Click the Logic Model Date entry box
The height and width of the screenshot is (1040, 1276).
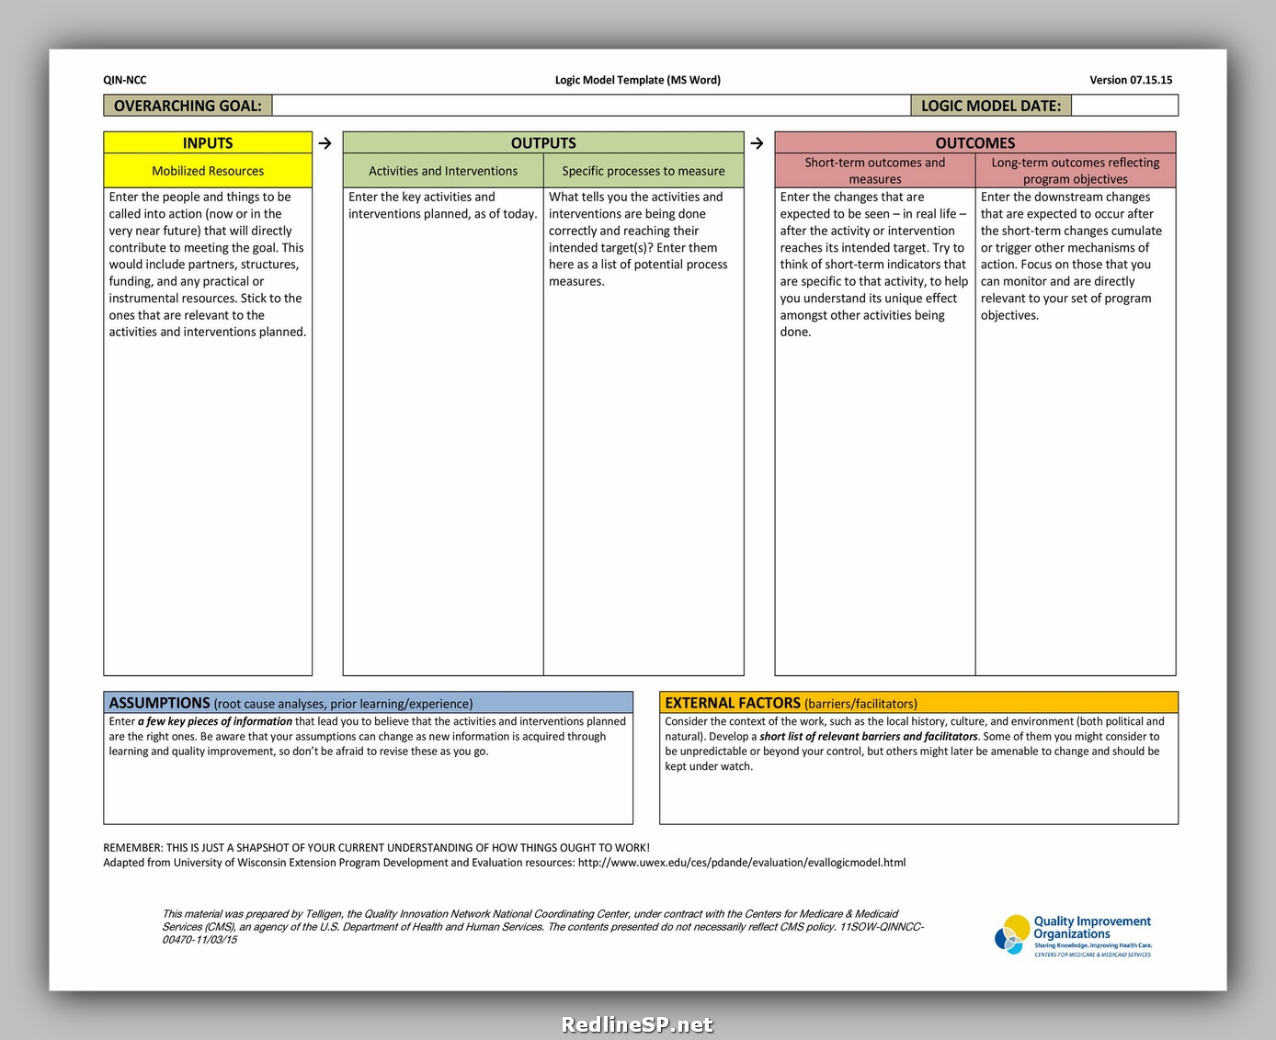(1124, 106)
